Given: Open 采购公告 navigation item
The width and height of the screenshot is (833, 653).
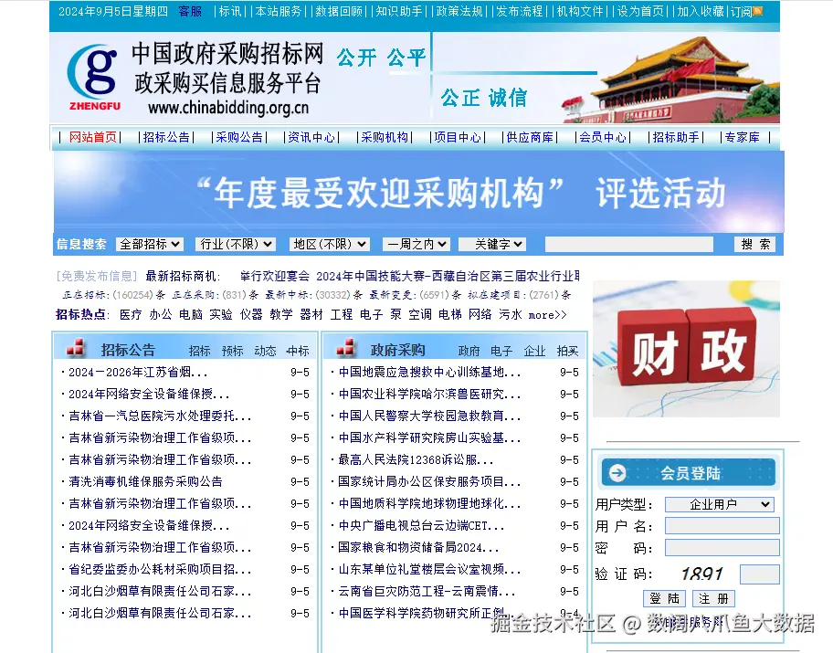Looking at the screenshot, I should 239,137.
